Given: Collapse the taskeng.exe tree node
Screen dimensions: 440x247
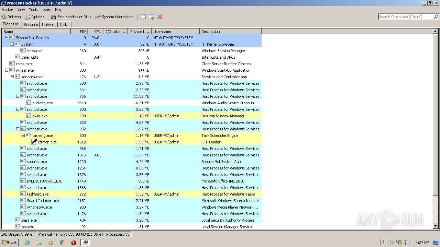Looking at the screenshot, I should [x=23, y=136].
